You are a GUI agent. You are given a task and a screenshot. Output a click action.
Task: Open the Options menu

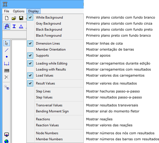[x=19, y=11]
